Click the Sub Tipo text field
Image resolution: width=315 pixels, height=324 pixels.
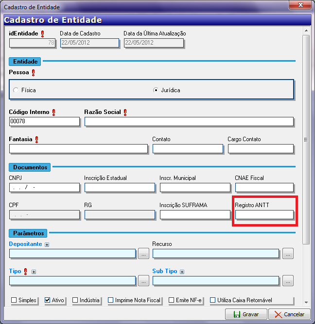pyautogui.click(x=216, y=281)
